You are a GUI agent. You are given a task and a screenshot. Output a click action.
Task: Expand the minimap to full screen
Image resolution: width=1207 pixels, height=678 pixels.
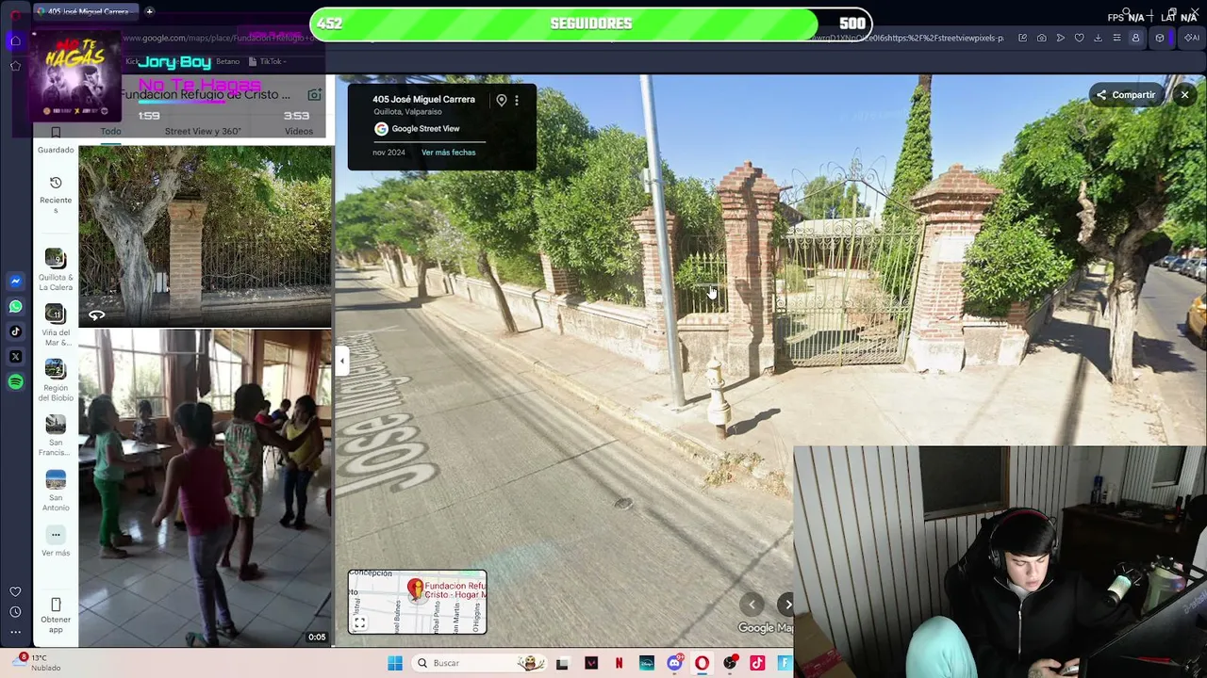359,623
